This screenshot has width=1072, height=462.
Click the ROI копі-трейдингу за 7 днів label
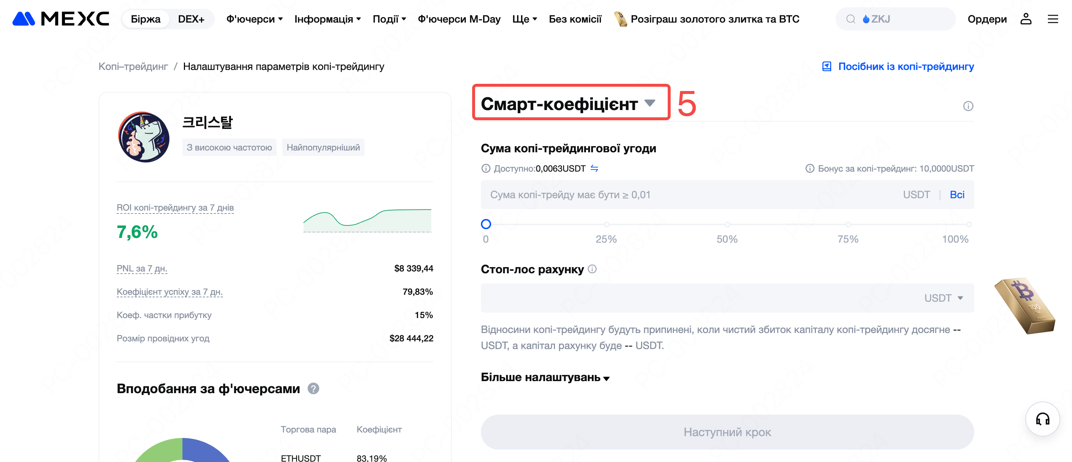pos(175,207)
